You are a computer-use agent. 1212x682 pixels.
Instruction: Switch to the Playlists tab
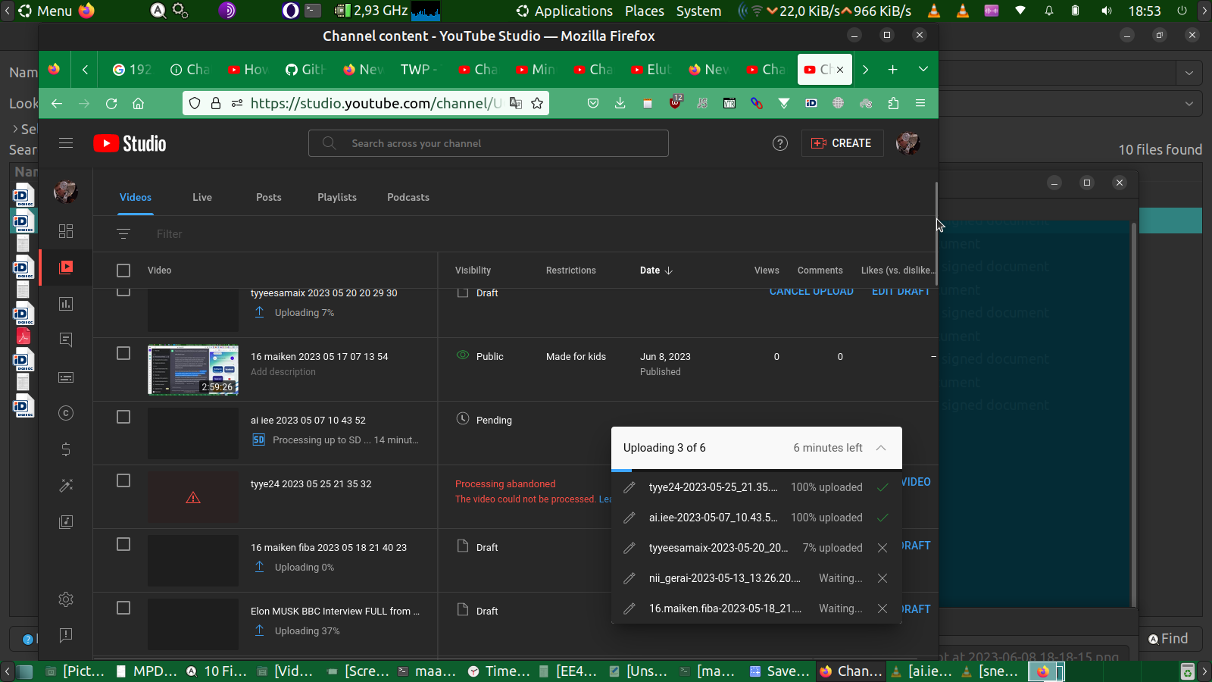(x=336, y=197)
